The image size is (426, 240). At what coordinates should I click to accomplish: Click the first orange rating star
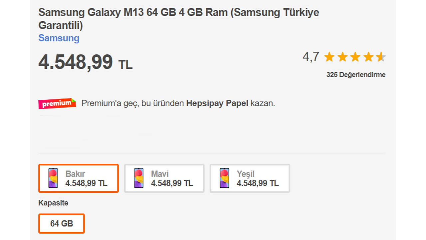329,57
